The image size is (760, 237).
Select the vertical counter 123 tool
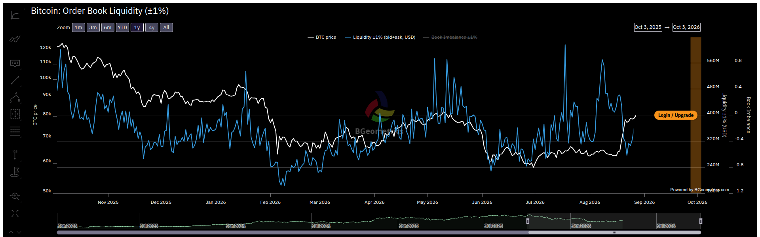click(15, 155)
